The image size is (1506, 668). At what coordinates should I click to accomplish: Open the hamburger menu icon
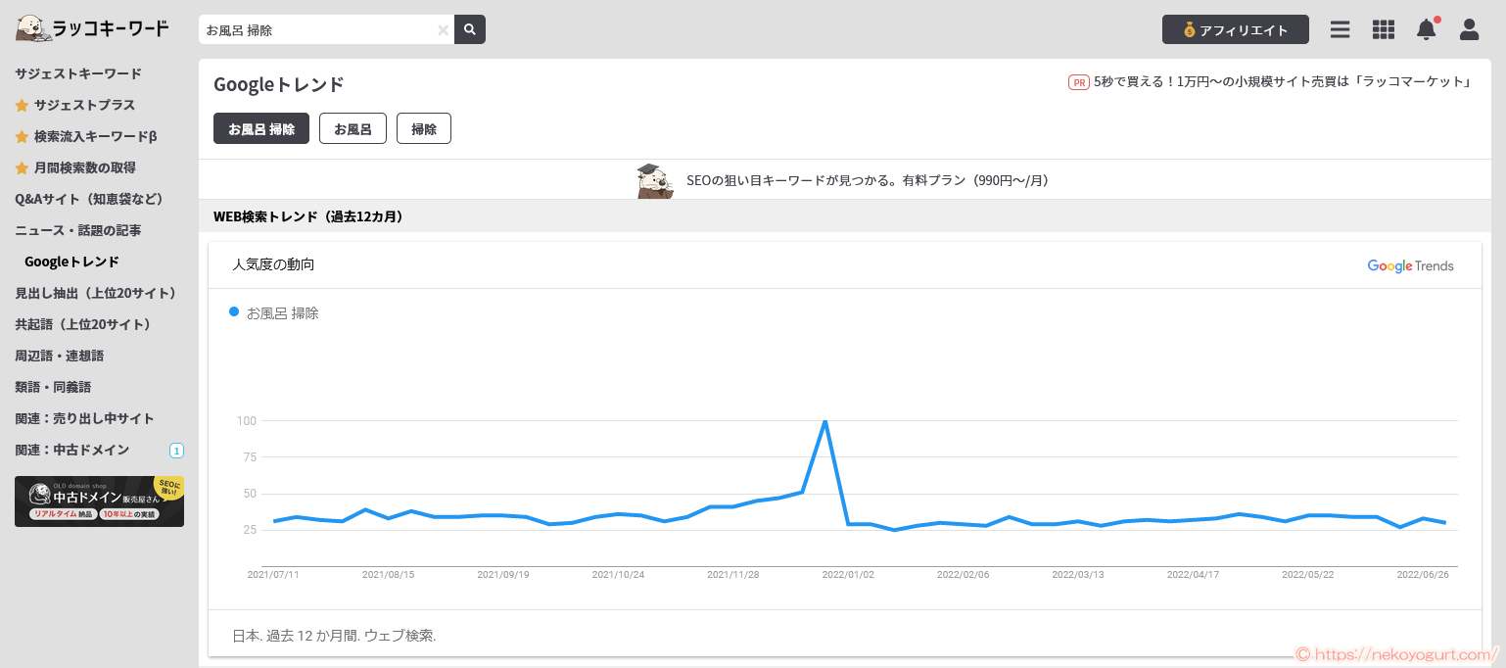pos(1340,29)
